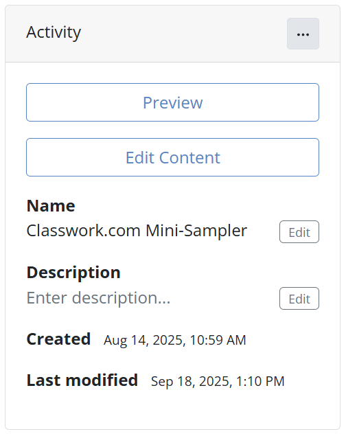Click the bold Description label
346x434 pixels.
tap(73, 273)
